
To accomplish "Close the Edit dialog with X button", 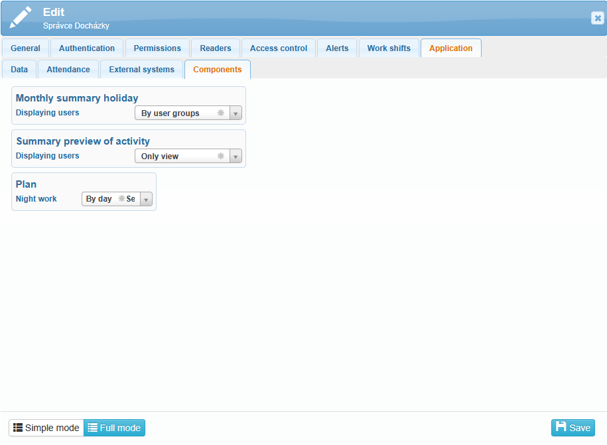I will [x=597, y=18].
